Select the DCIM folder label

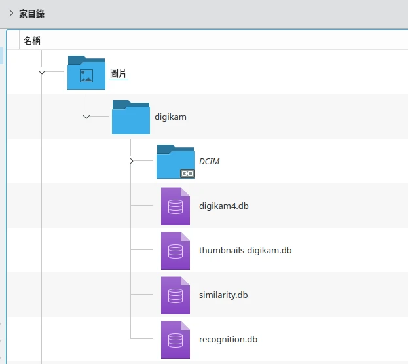[209, 161]
